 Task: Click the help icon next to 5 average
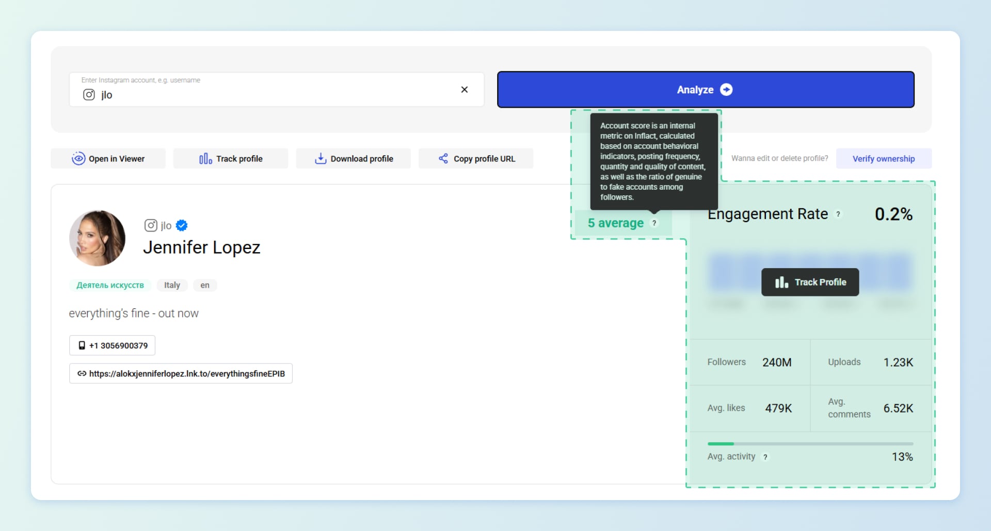point(654,223)
